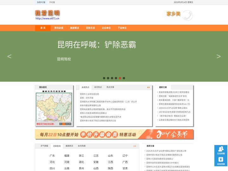Click the 半价升级会员 promotion banner
Viewport: 228px width, 171px height.
pos(114,134)
